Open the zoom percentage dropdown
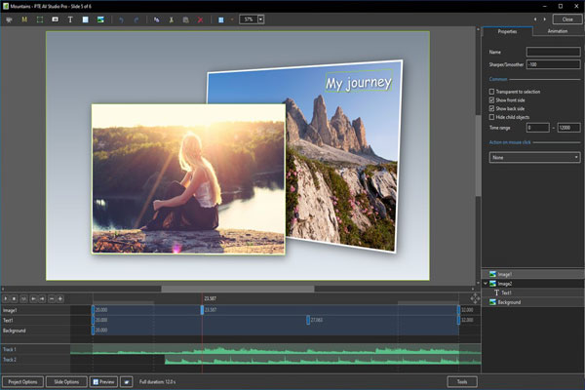The image size is (585, 390). coord(260,19)
